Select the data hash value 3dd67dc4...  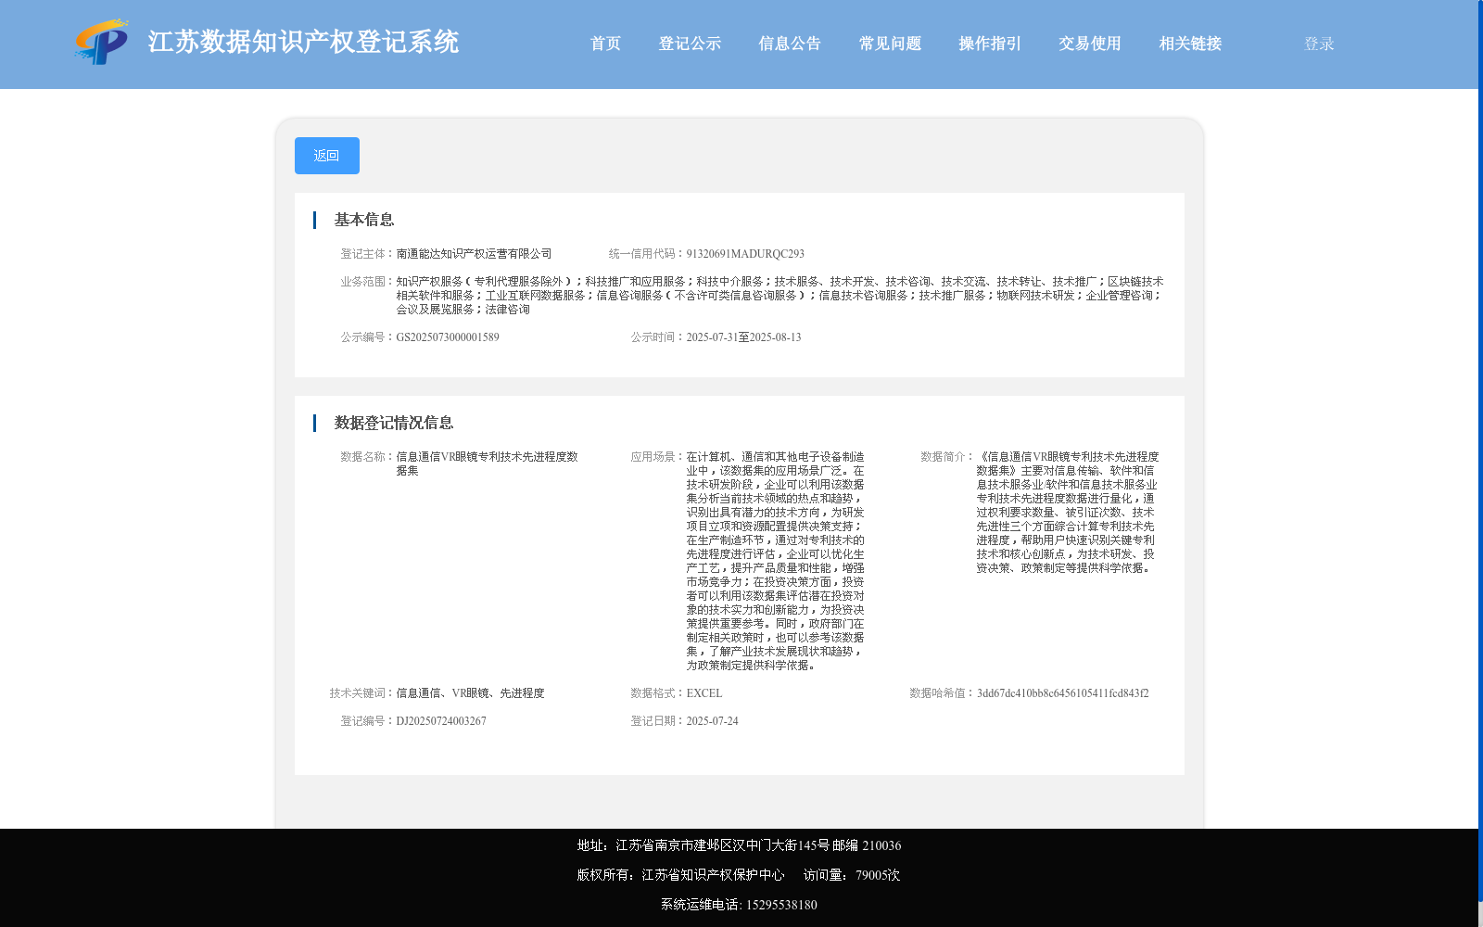(x=1062, y=693)
